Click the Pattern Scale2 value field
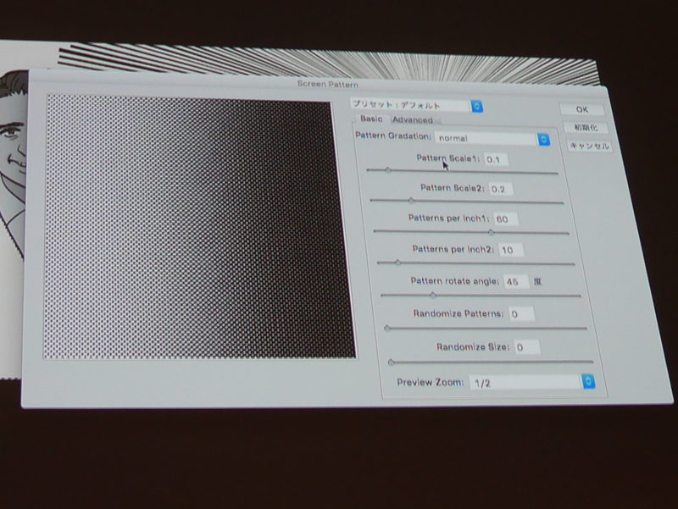678x509 pixels. tap(501, 189)
